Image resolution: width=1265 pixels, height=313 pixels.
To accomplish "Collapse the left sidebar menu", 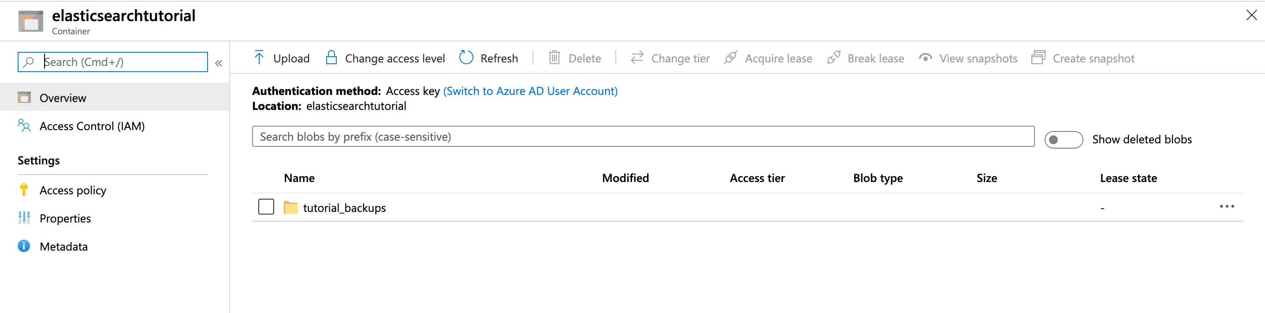I will coord(219,63).
